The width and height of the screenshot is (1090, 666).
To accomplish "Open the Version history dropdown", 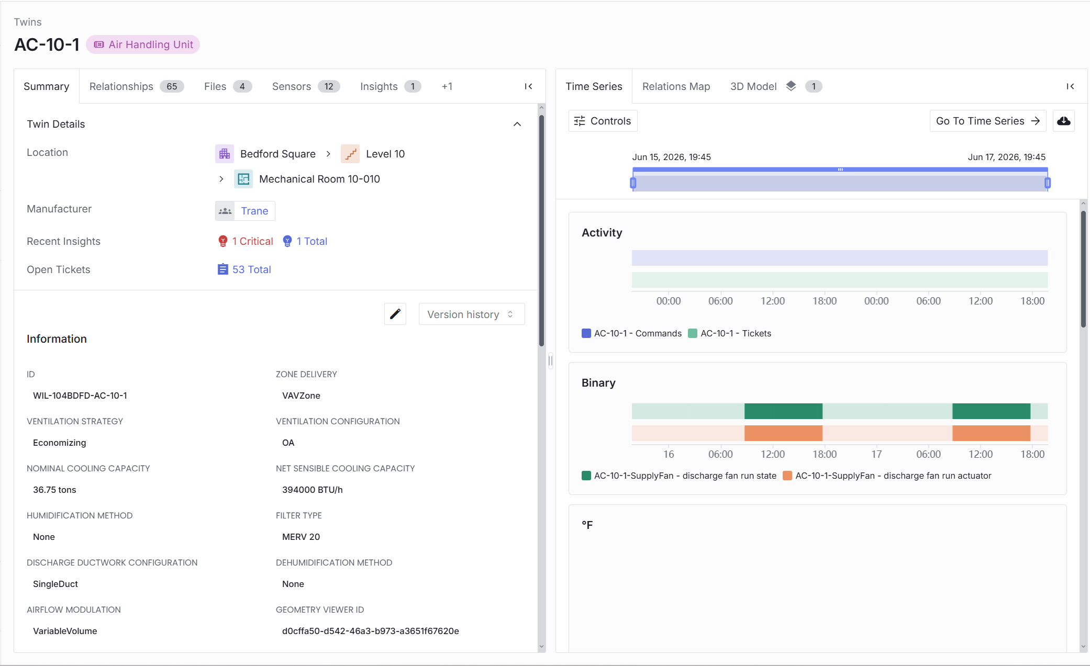I will pos(472,314).
